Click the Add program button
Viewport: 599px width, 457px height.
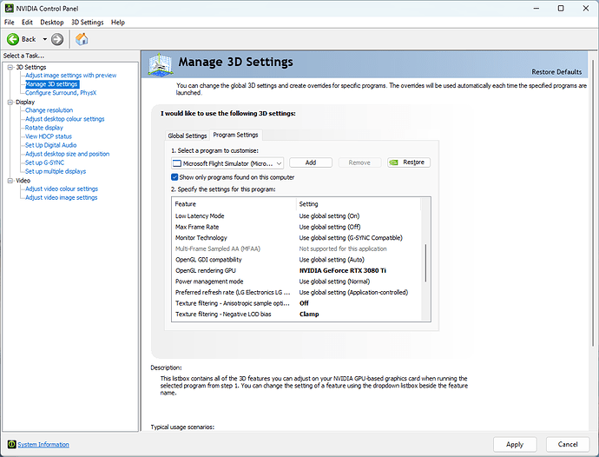click(311, 162)
